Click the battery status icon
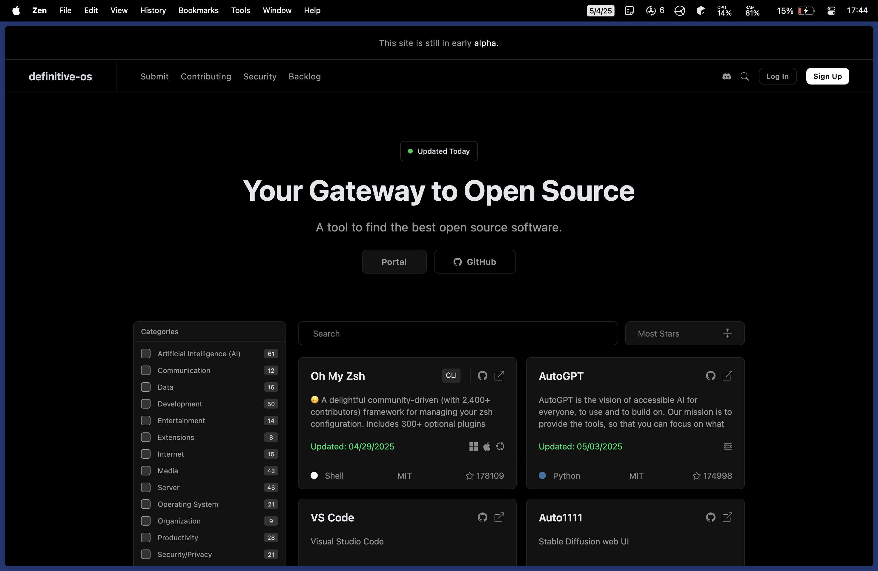 806,11
